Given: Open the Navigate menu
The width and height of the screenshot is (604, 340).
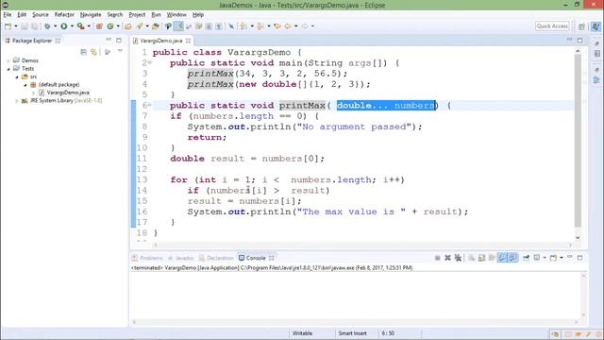Looking at the screenshot, I should point(91,15).
